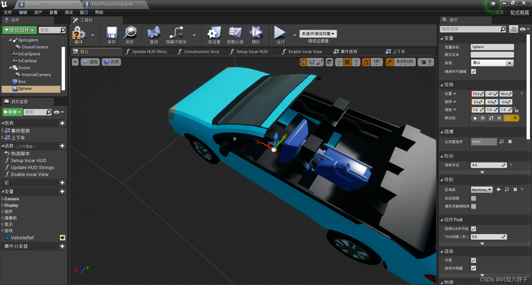
Task: Open 未选中调试对象 debug dropdown
Action: (318, 34)
